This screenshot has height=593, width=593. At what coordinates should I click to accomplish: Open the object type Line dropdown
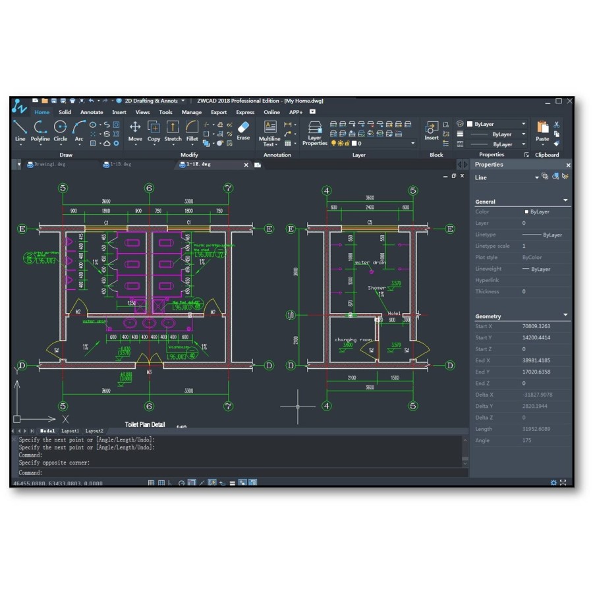pyautogui.click(x=536, y=177)
